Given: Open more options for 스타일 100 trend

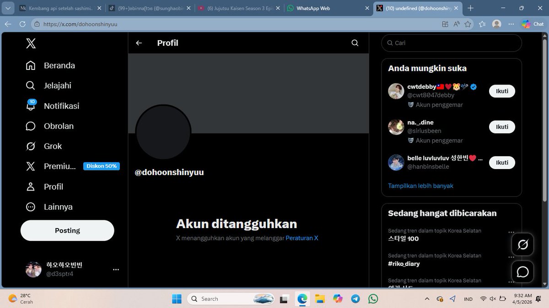Looking at the screenshot, I should 511,232.
